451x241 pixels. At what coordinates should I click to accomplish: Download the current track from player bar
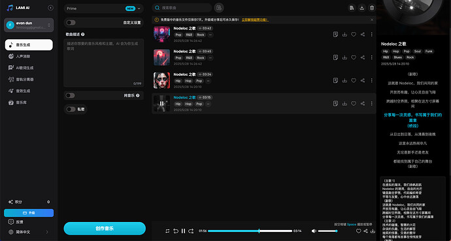pos(373,231)
